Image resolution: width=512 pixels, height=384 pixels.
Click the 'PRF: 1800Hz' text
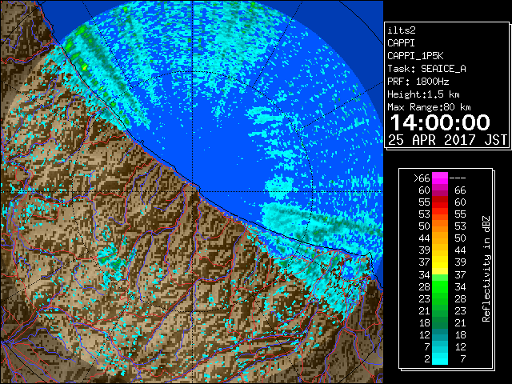418,82
